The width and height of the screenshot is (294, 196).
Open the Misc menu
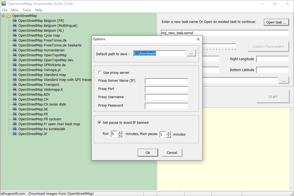(15, 10)
